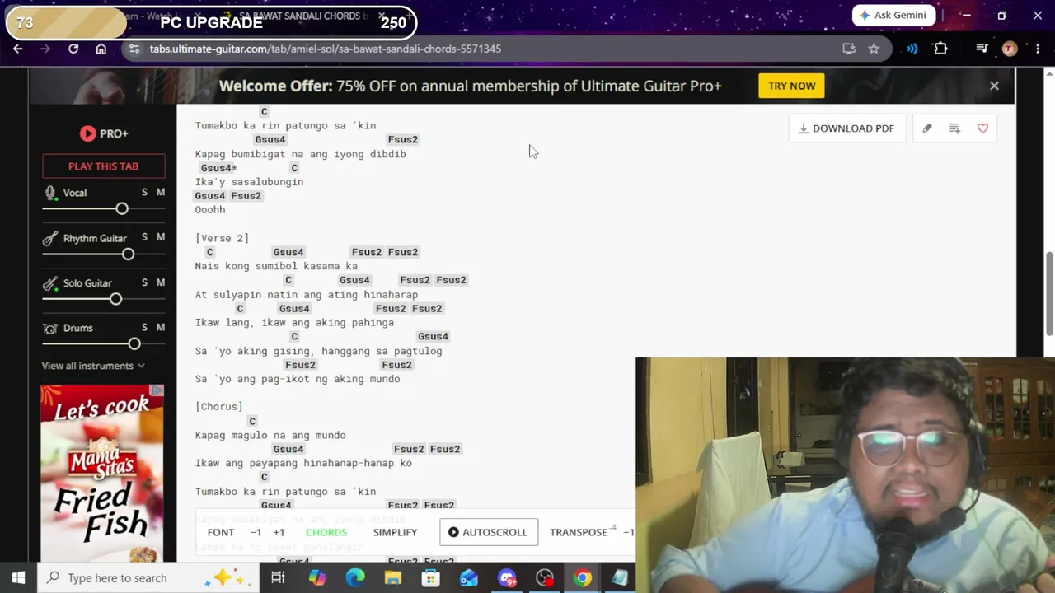The height and width of the screenshot is (593, 1055).
Task: Toggle the CHORDS display option
Action: 326,532
